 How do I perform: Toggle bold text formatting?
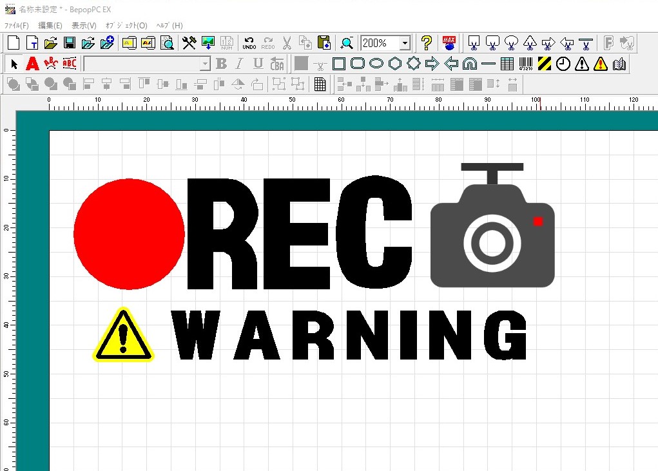click(x=221, y=64)
